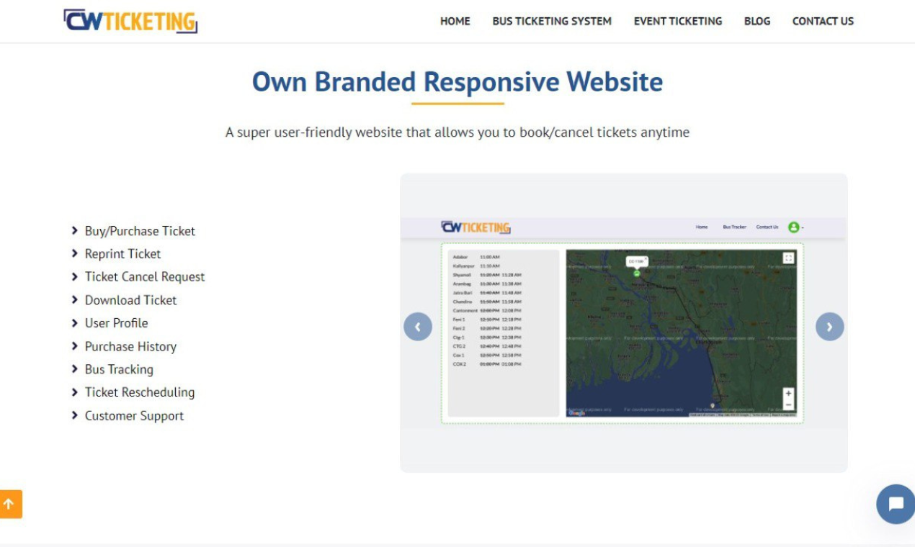
Task: Click the chevron beside Bus Tracking
Action: point(74,369)
